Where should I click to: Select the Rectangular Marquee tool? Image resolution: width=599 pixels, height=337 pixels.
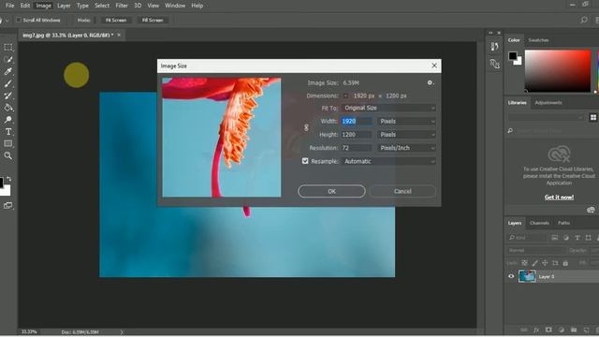coord(8,48)
